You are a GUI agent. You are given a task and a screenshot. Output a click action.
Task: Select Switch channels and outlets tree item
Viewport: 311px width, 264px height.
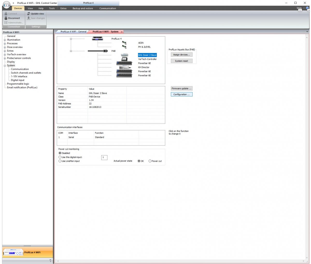pyautogui.click(x=26, y=73)
